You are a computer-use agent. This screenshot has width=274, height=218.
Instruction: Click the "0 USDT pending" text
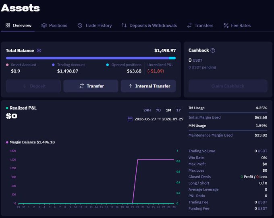coord(202,67)
